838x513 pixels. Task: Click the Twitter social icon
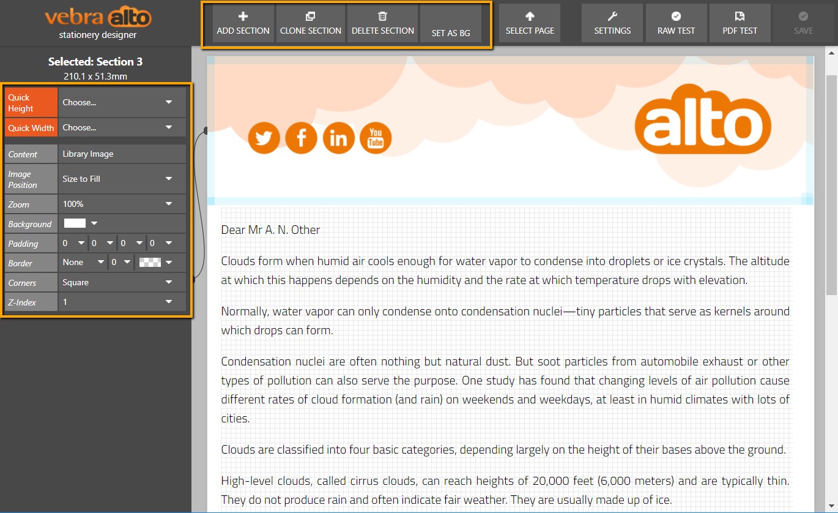click(x=264, y=138)
